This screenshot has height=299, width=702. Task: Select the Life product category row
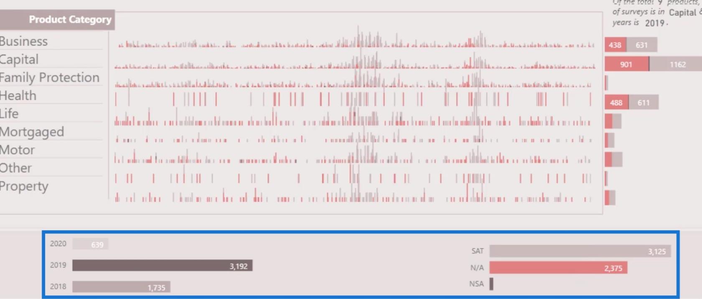(50, 114)
